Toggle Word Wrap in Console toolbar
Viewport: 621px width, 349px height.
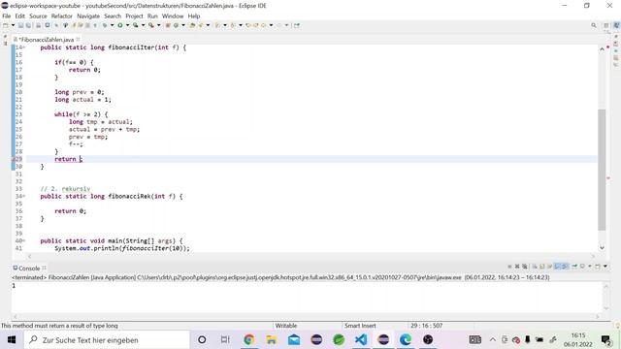pyautogui.click(x=550, y=267)
